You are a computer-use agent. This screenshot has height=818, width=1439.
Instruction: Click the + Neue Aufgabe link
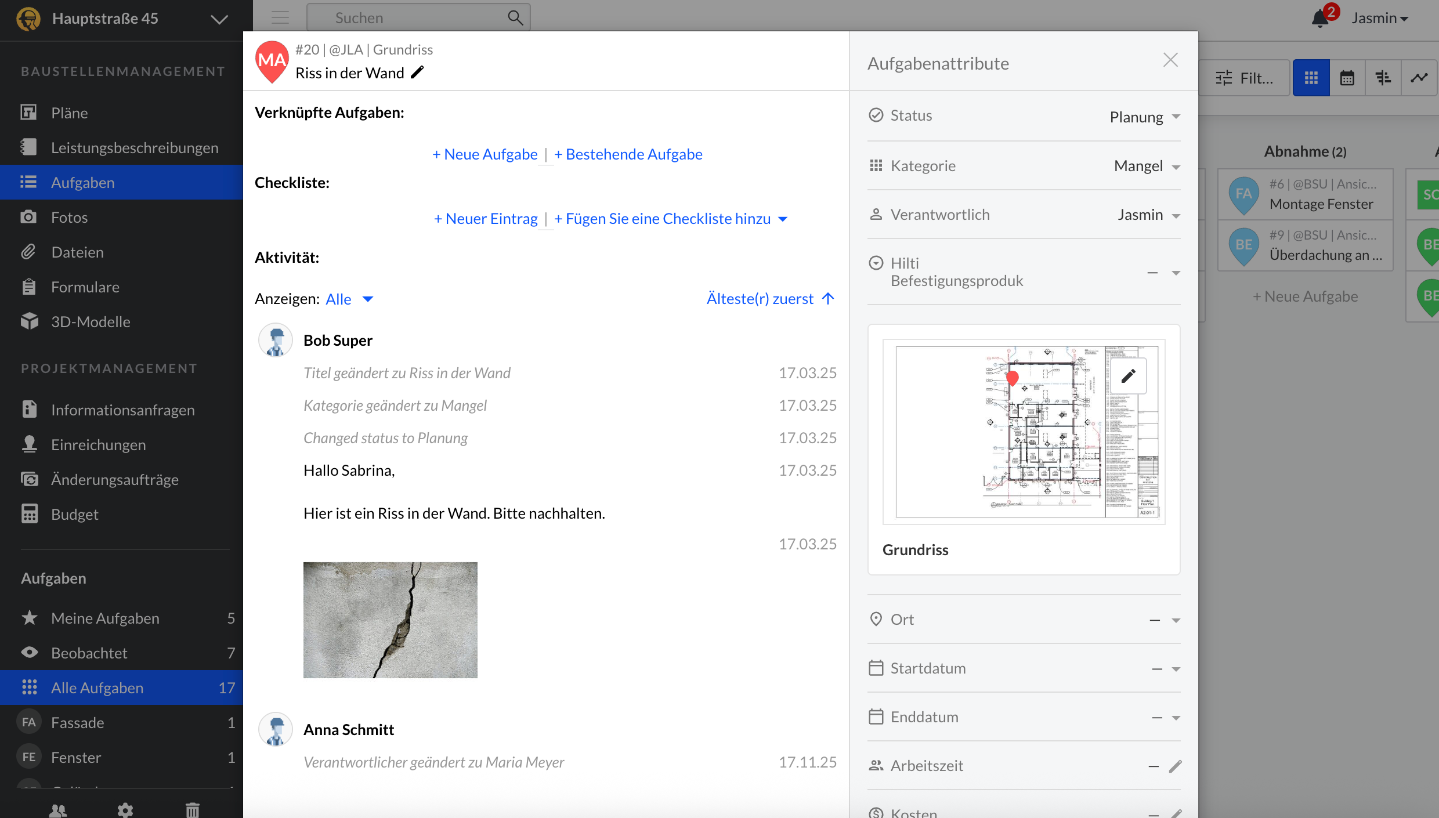pyautogui.click(x=485, y=154)
